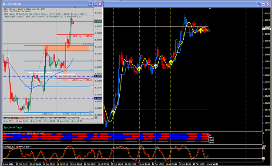The width and height of the screenshot is (272, 166).
Task: Click the 38.2 Fibonacci level label
Action: (91, 70)
